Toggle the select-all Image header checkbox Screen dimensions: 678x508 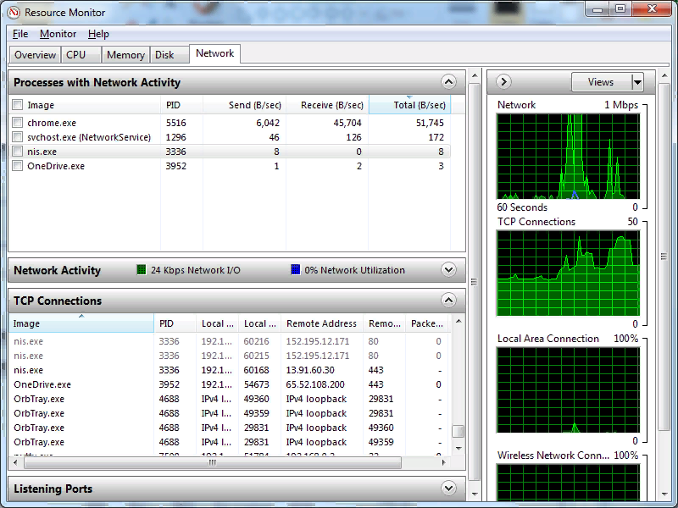(x=18, y=105)
